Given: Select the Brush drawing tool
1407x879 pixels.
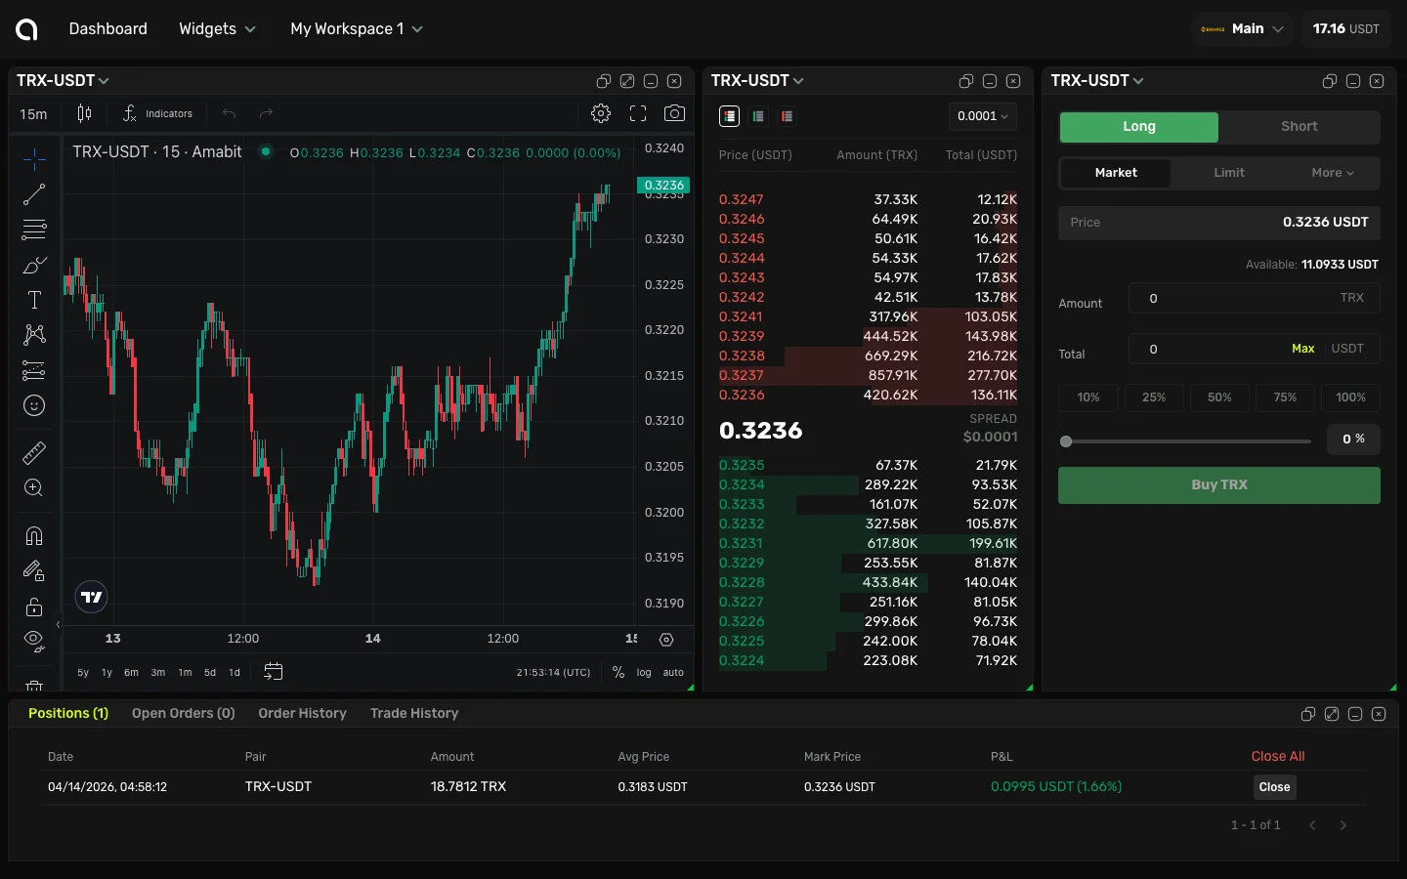Looking at the screenshot, I should 34,265.
